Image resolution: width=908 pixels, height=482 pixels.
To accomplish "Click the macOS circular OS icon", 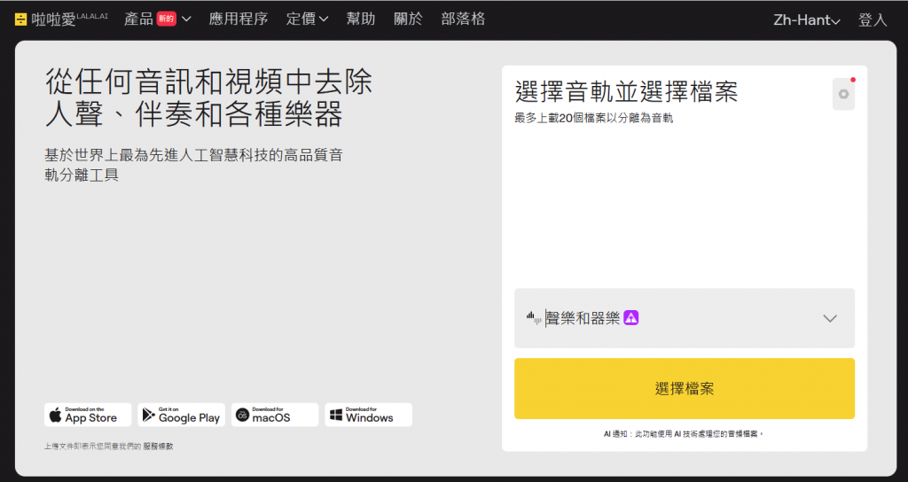I will pos(243,415).
